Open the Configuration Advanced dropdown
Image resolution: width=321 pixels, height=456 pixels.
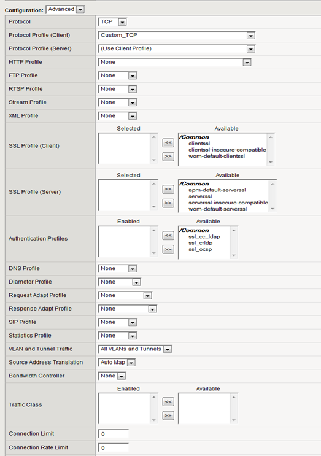pos(65,9)
